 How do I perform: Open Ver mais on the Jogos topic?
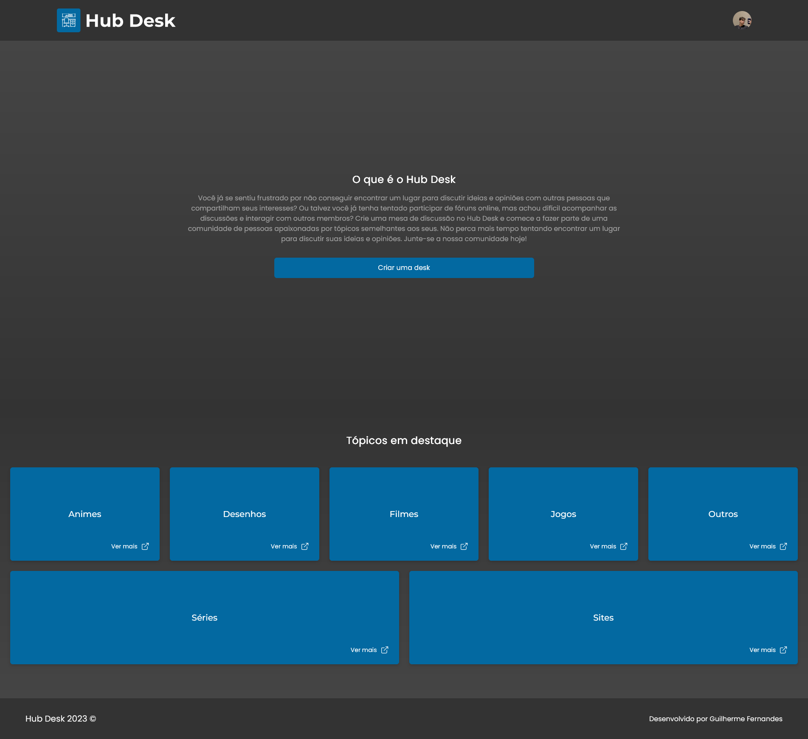point(602,546)
